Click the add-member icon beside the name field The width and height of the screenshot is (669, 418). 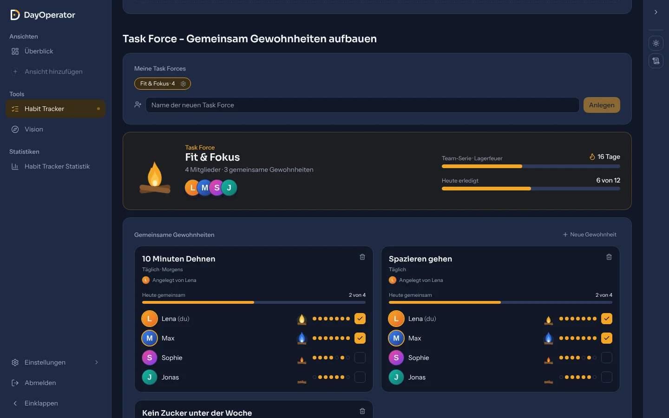coord(138,105)
